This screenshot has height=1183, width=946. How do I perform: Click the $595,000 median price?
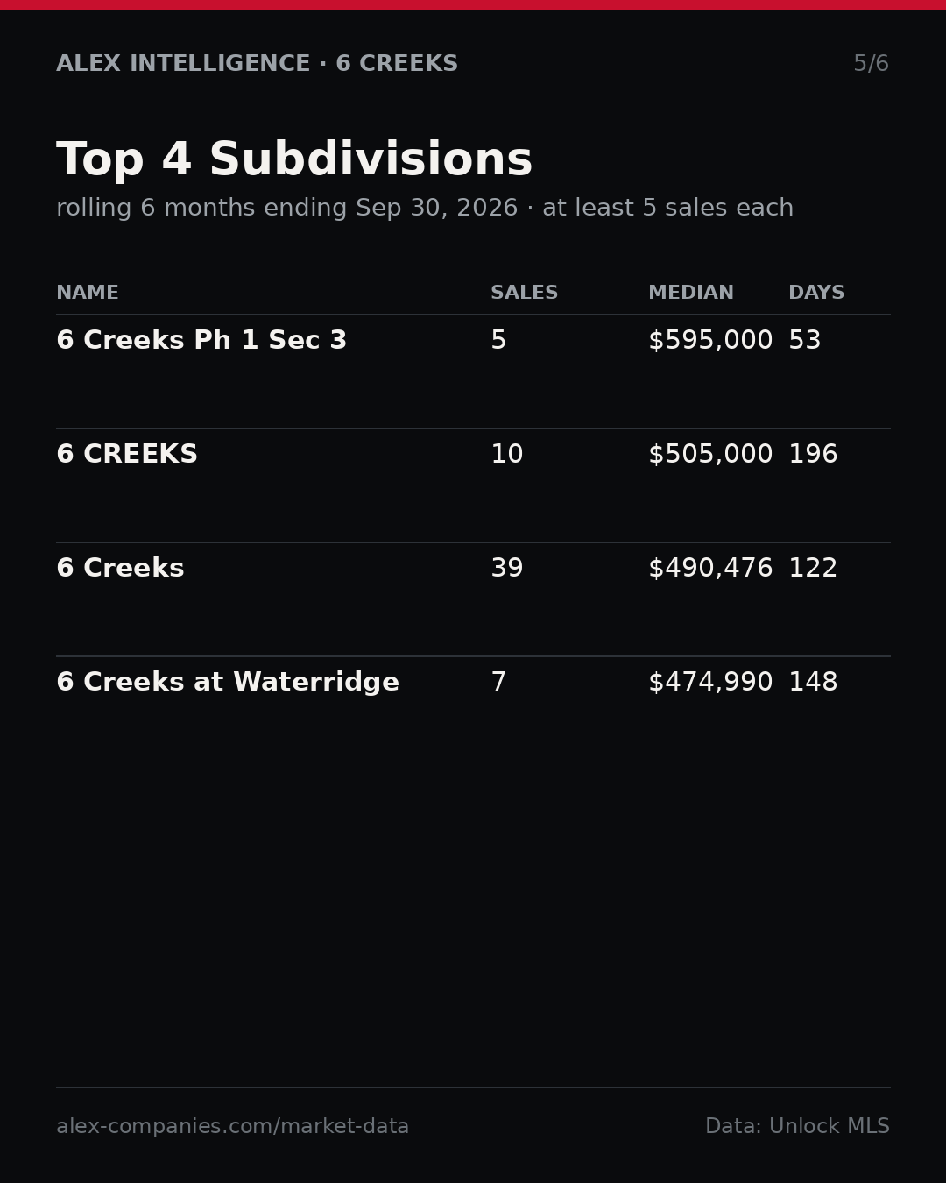710,341
